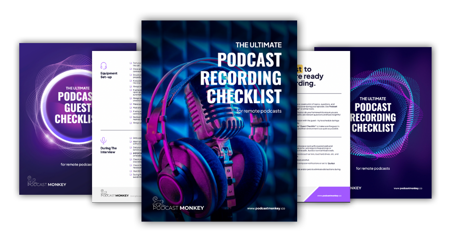Click the Podcast Monkey logo on the Guest Checklist cover
452x247 pixels.
[47, 181]
